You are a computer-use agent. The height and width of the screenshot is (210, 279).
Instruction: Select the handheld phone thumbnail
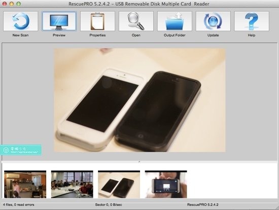point(166,184)
